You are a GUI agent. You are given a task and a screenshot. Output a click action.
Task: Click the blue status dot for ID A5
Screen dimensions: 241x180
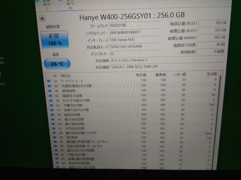point(53,119)
